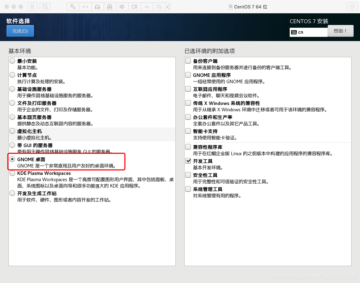
Task: Select 基础设施服务器 radio option
Action: coord(12,89)
